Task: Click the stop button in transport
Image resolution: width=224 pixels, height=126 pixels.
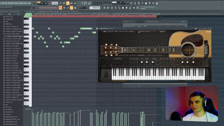Action: click(x=46, y=3)
